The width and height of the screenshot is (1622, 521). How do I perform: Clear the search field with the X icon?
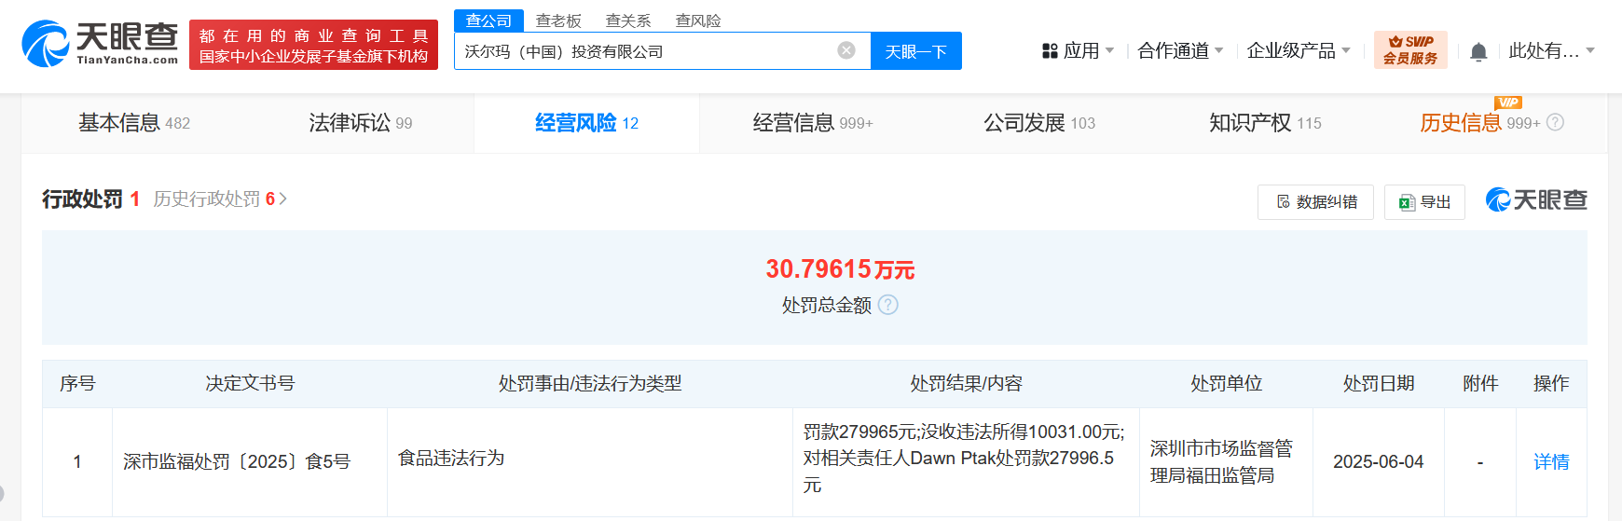tap(846, 50)
